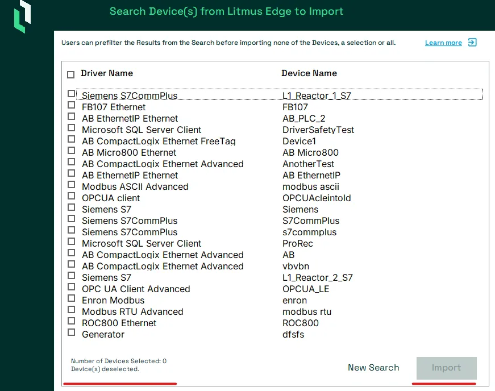Click the driver name Generator
Image resolution: width=495 pixels, height=391 pixels.
[x=103, y=335]
